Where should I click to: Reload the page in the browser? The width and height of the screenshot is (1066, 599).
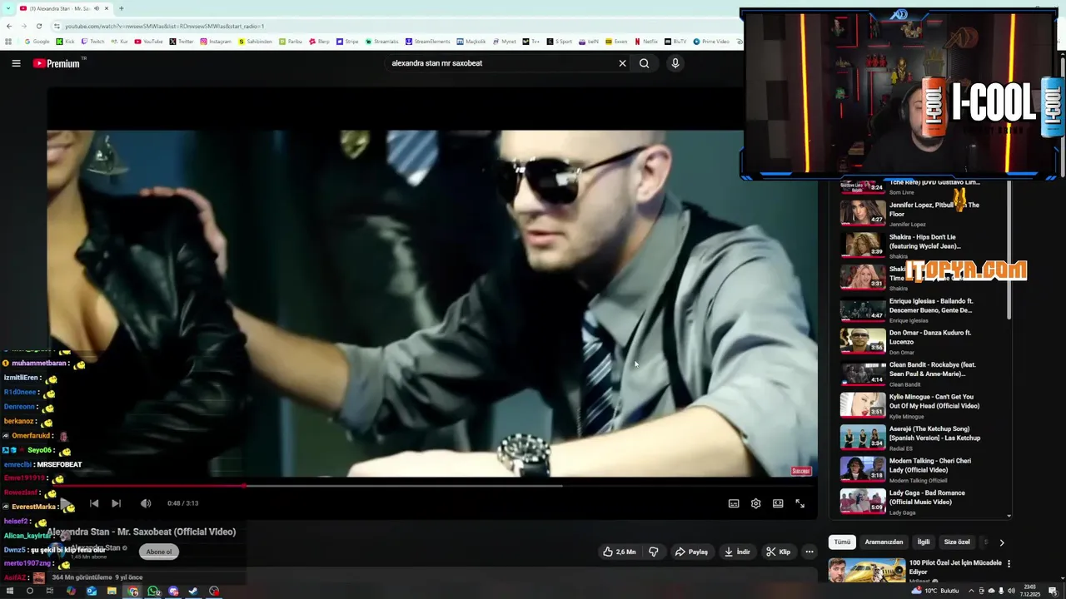click(38, 26)
